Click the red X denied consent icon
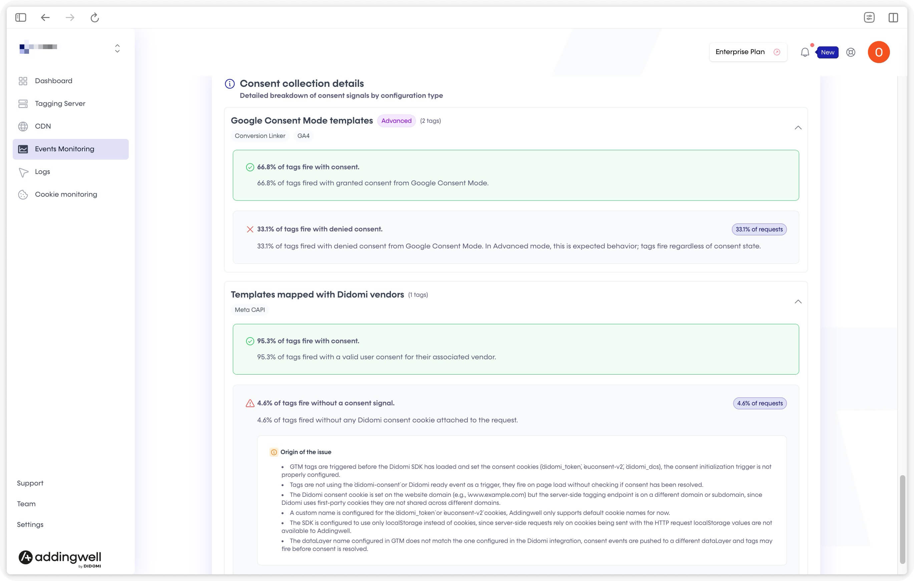914x581 pixels. (x=250, y=229)
